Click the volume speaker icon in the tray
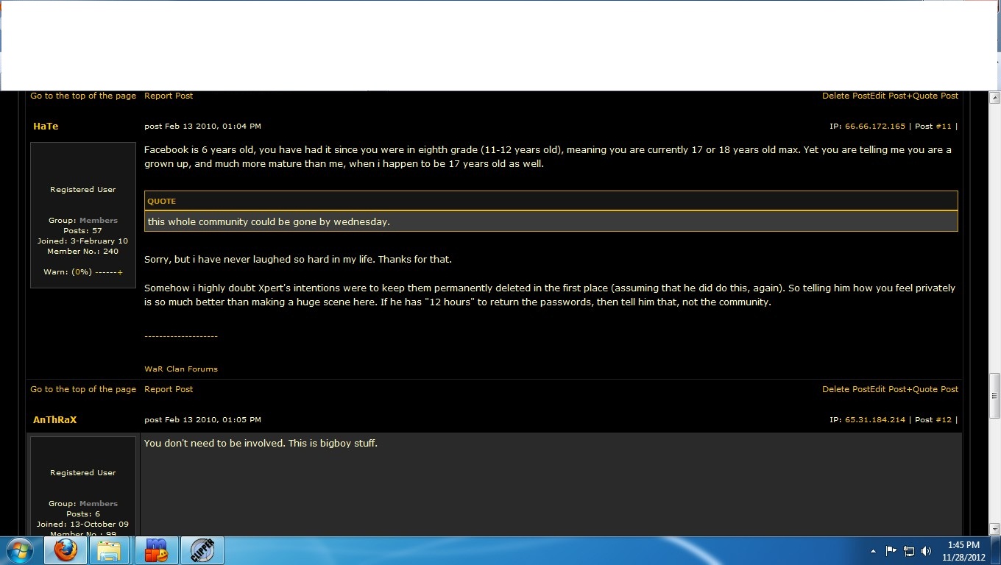The height and width of the screenshot is (565, 1001). 926,551
